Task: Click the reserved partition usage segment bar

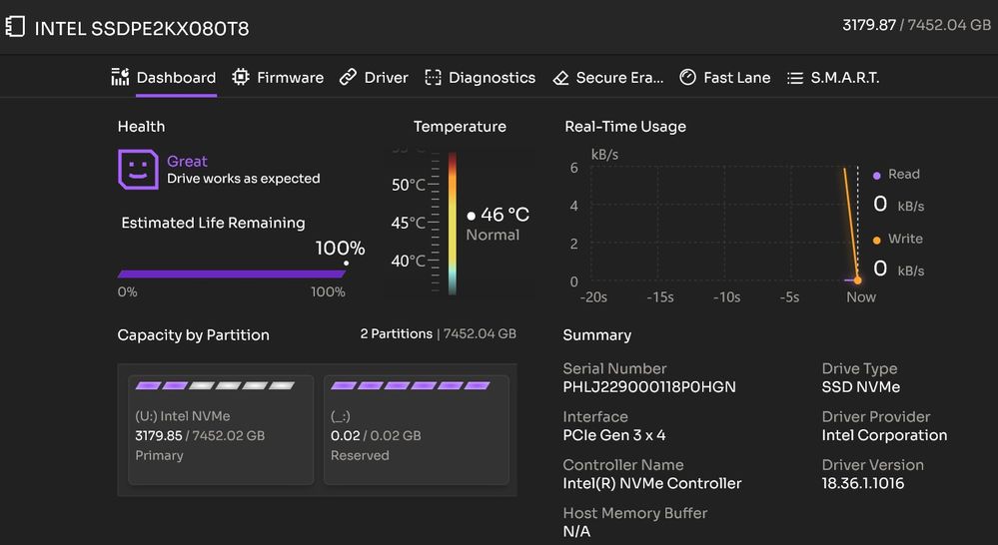Action: pos(411,385)
